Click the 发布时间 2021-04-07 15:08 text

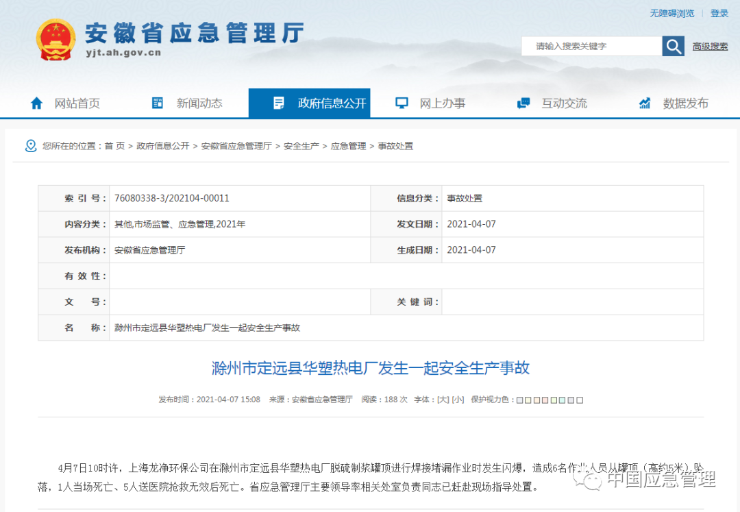pyautogui.click(x=210, y=400)
